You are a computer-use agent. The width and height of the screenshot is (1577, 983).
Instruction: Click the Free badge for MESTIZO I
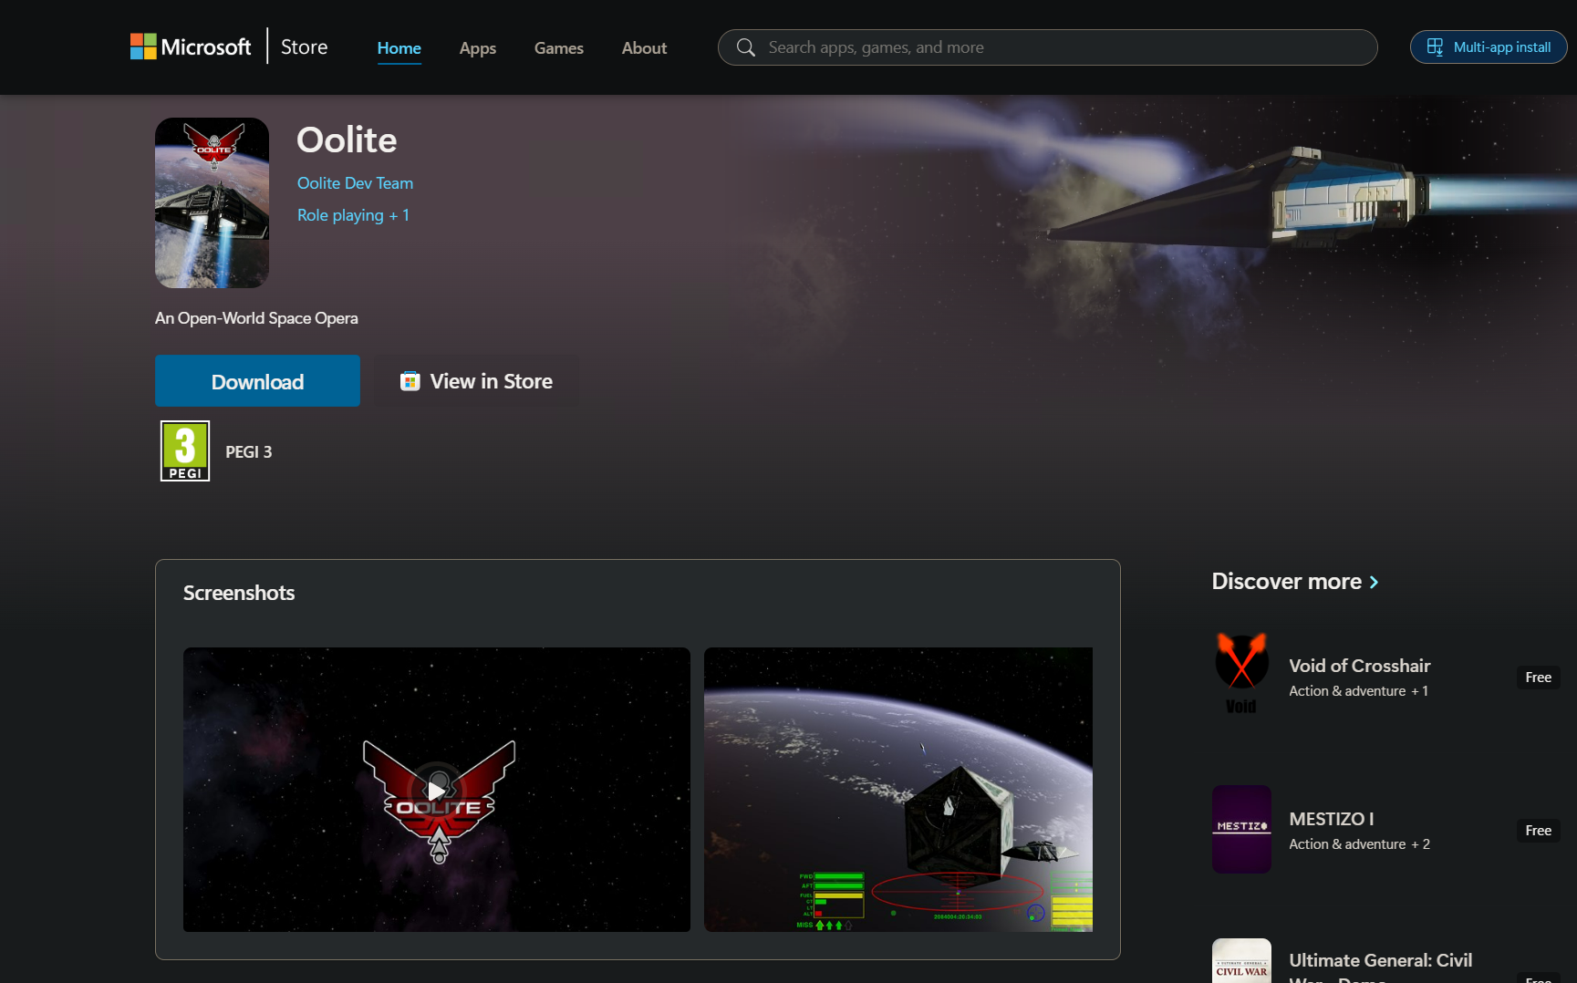tap(1538, 831)
